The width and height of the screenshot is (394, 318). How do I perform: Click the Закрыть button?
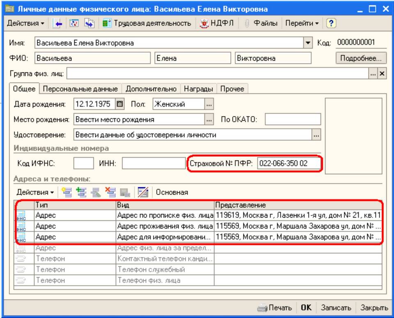374,308
